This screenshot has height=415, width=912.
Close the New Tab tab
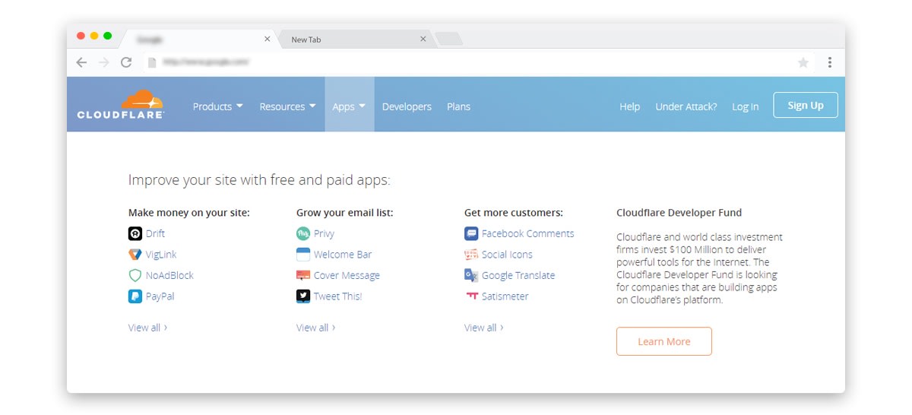click(423, 39)
